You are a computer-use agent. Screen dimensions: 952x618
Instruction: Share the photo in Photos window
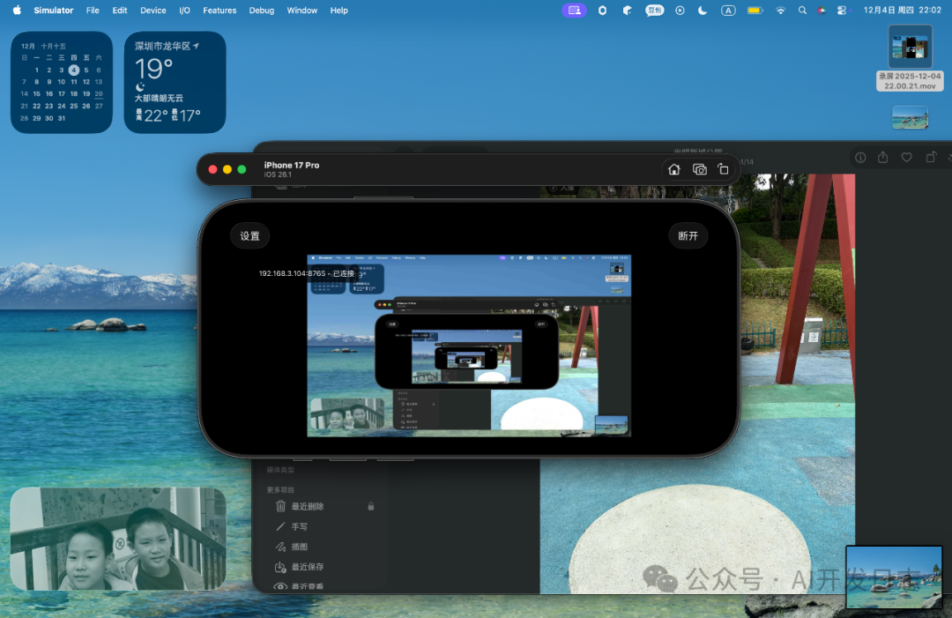point(882,157)
